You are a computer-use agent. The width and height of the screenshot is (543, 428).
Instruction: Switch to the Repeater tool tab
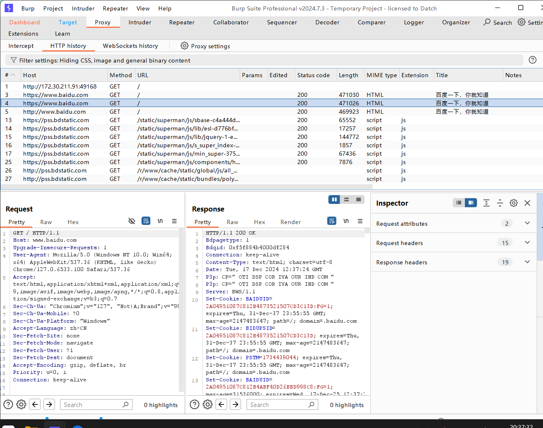[182, 22]
